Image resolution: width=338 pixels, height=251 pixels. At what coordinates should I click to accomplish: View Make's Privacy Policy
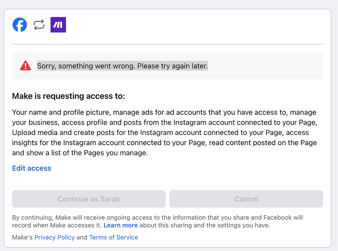coord(54,237)
